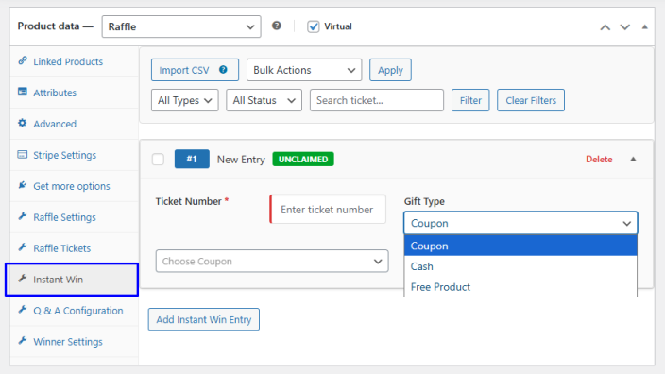665x374 pixels.
Task: Click the #1 entry number badge
Action: tap(192, 159)
